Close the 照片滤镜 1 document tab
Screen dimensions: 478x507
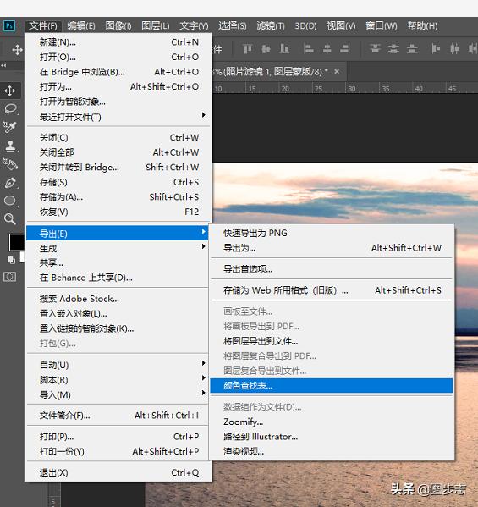click(x=337, y=71)
